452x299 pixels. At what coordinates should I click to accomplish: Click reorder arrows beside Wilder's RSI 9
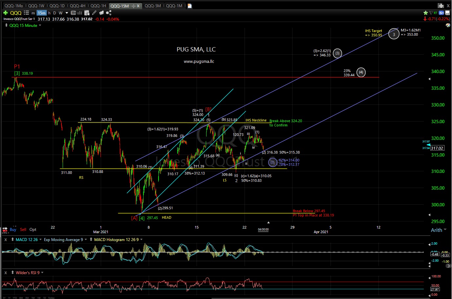(12, 272)
